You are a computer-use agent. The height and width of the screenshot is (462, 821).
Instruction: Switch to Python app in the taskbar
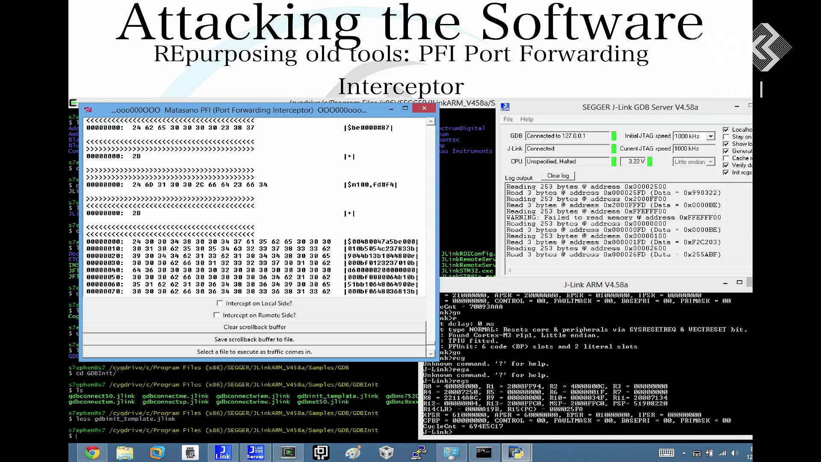(x=516, y=452)
